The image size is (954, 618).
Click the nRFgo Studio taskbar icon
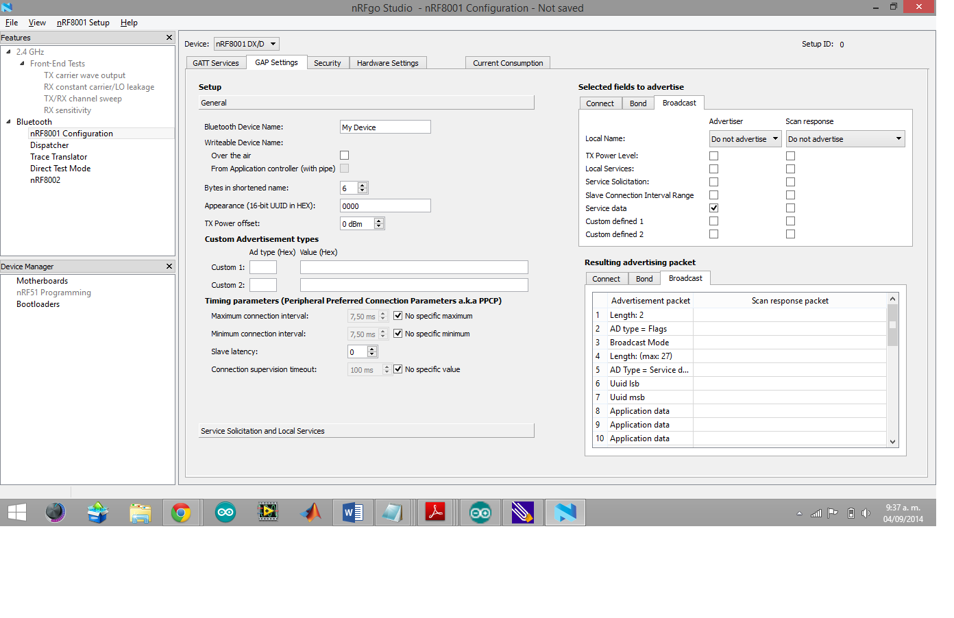(x=565, y=512)
